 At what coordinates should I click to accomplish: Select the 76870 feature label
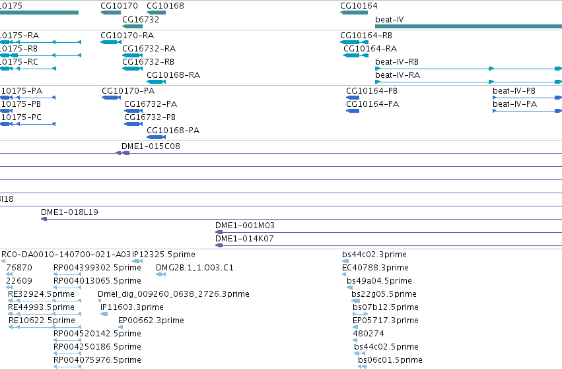click(x=19, y=268)
